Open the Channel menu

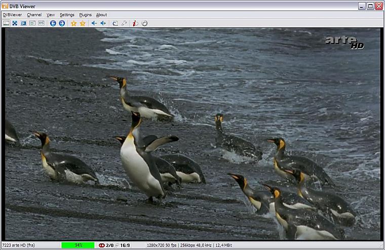coord(34,15)
